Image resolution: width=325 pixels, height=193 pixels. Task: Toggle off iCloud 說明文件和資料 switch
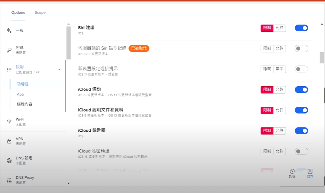(x=301, y=110)
